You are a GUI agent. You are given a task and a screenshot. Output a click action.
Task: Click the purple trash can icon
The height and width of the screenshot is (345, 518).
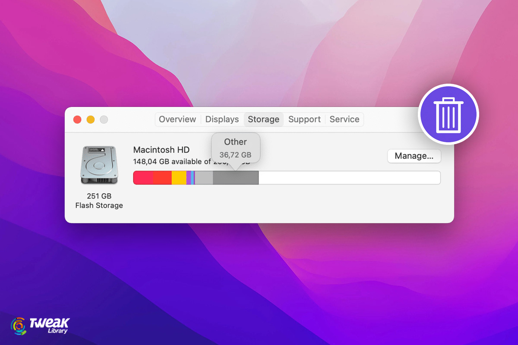[x=448, y=113]
